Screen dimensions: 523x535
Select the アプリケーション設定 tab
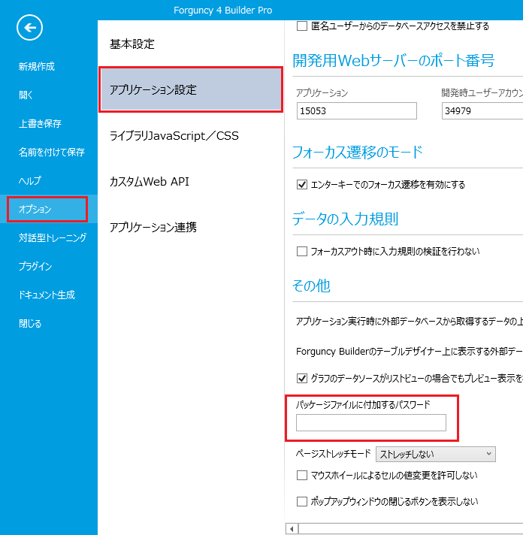(x=191, y=89)
